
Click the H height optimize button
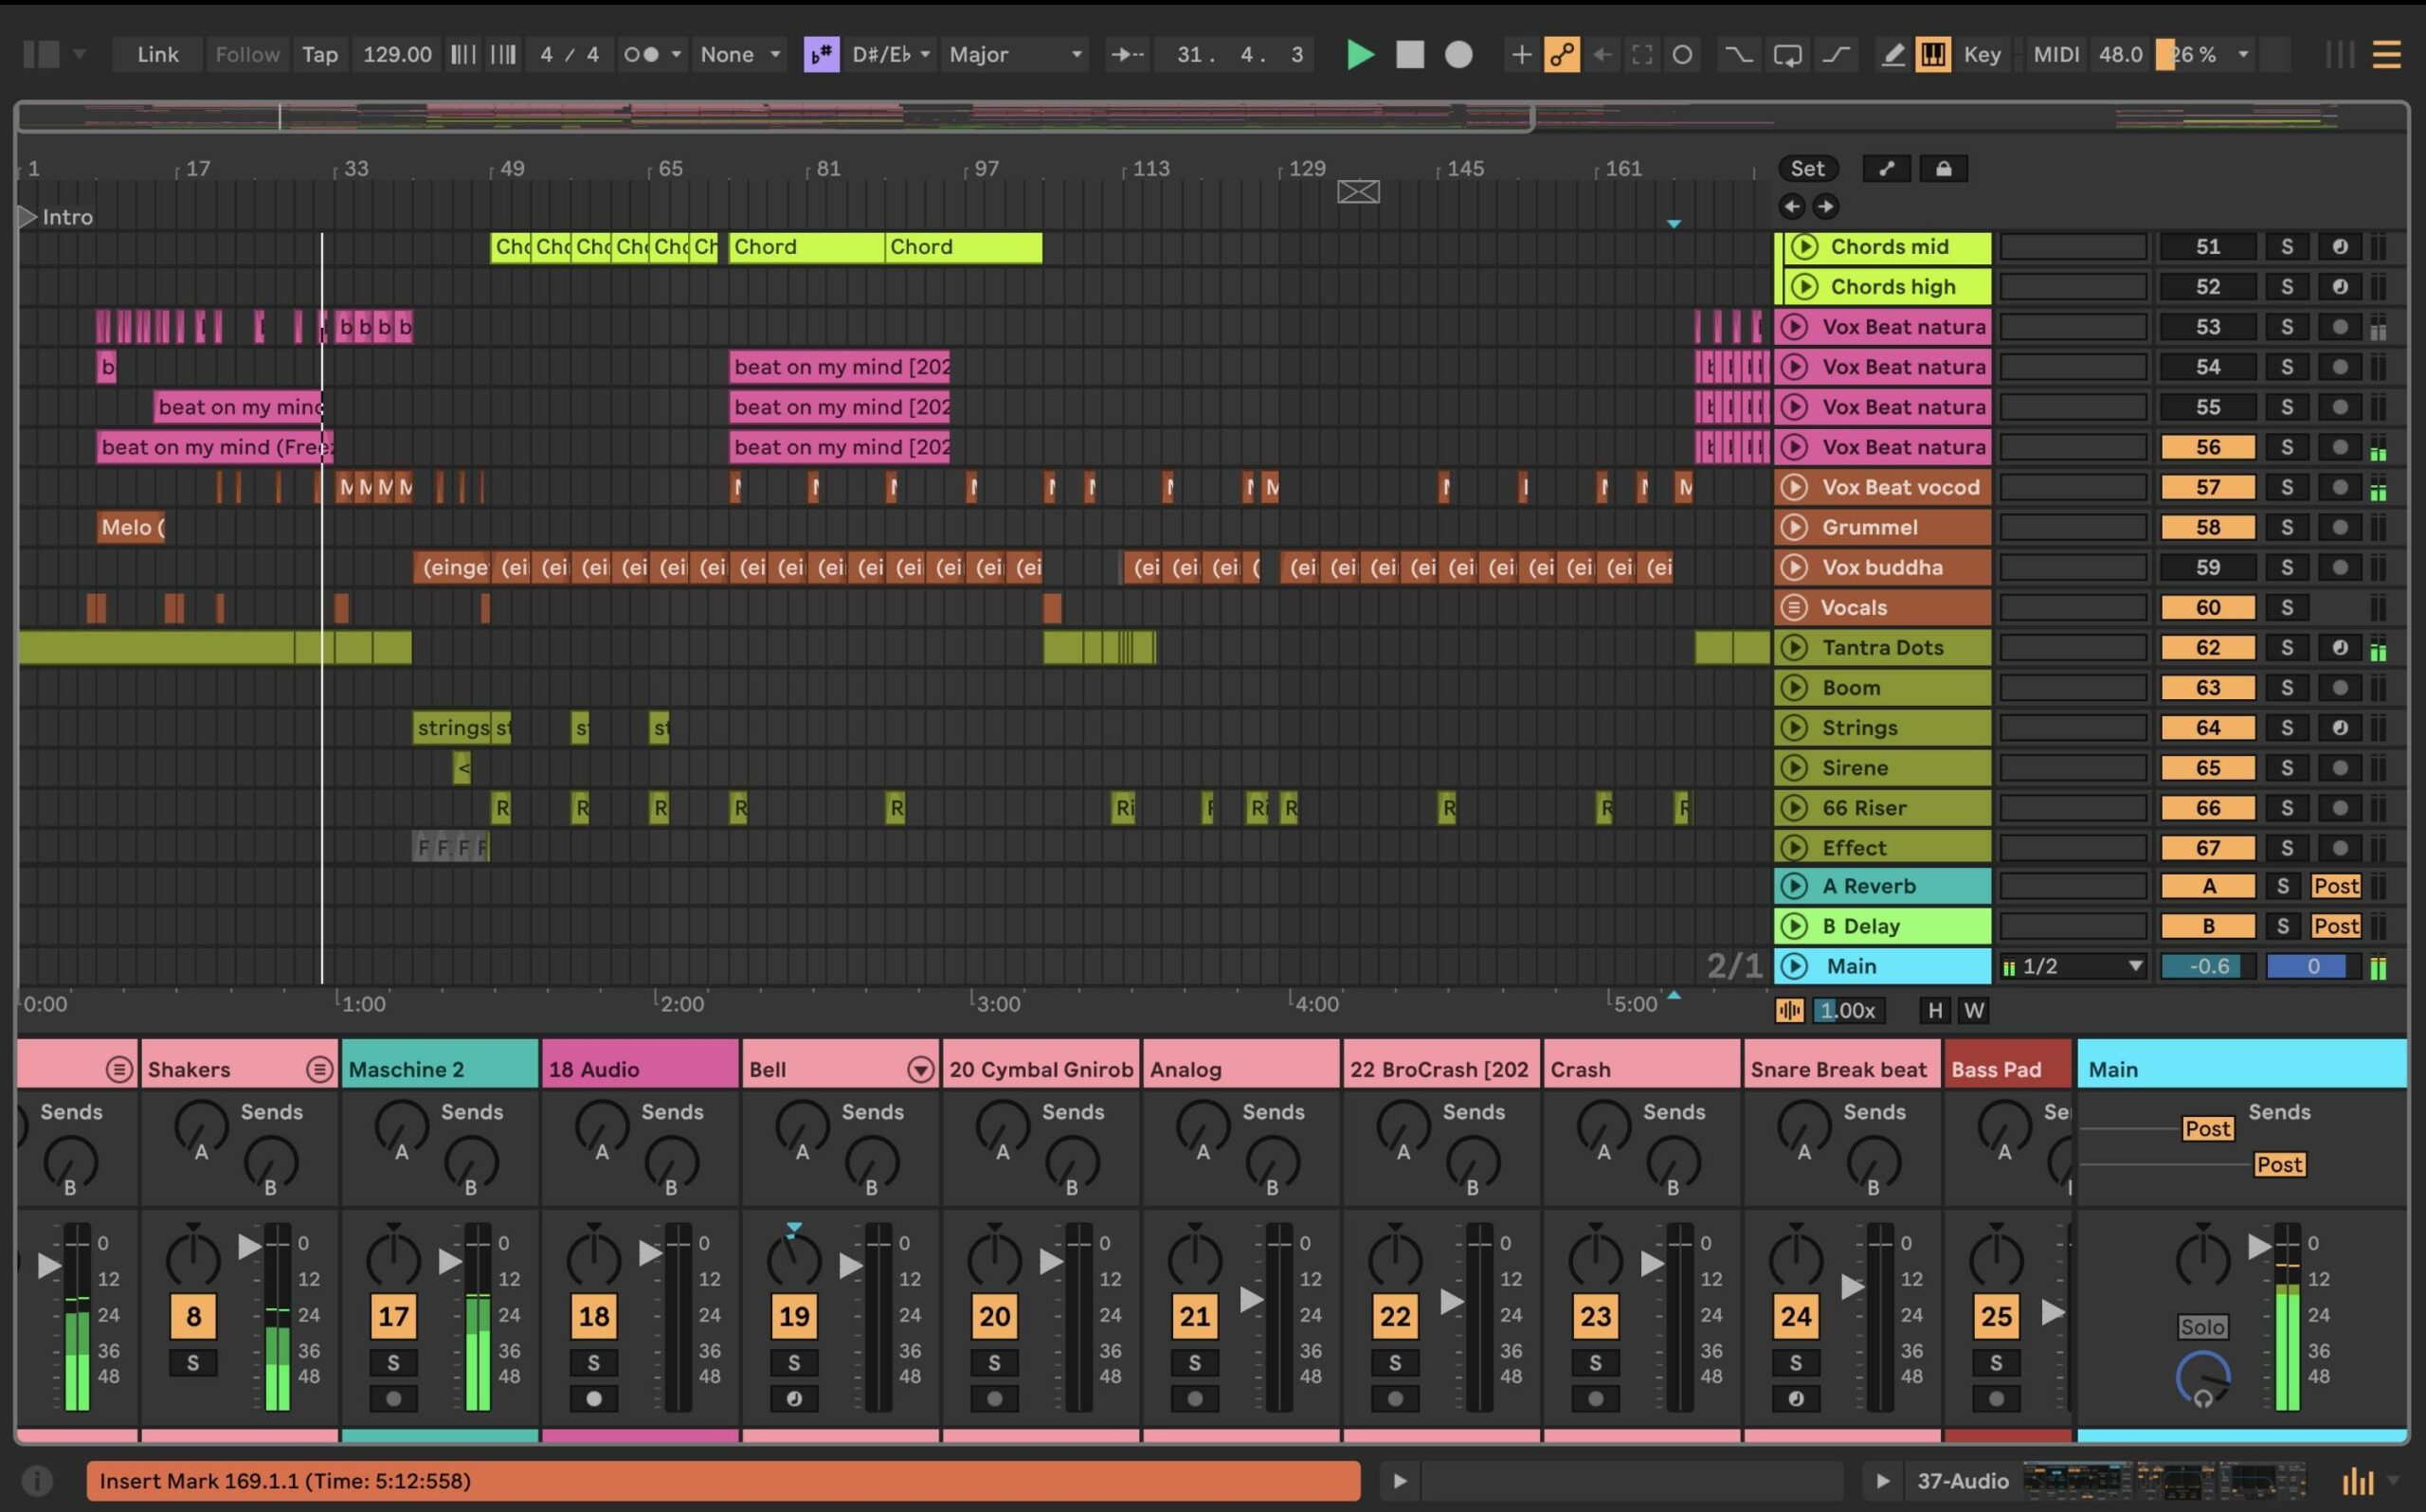click(x=1935, y=1010)
